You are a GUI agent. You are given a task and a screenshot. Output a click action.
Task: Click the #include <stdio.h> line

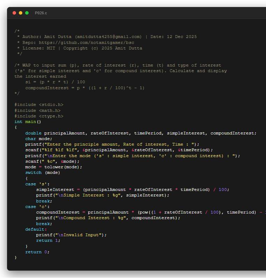point(39,105)
